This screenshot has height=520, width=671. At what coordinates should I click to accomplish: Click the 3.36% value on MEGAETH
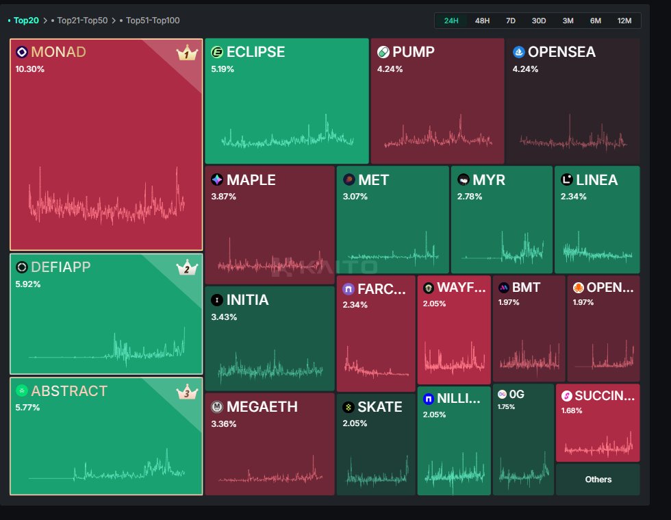click(223, 423)
